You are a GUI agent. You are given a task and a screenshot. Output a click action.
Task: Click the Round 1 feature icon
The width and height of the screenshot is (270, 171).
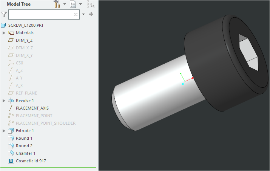point(11,138)
